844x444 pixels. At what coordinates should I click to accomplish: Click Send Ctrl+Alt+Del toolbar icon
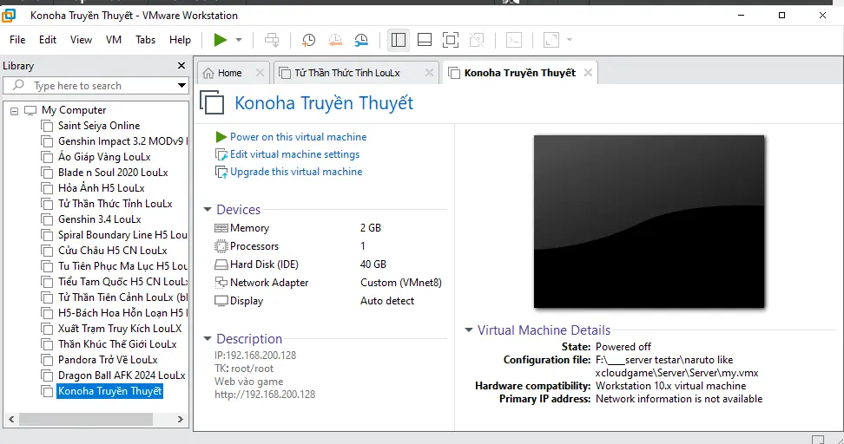pos(272,40)
